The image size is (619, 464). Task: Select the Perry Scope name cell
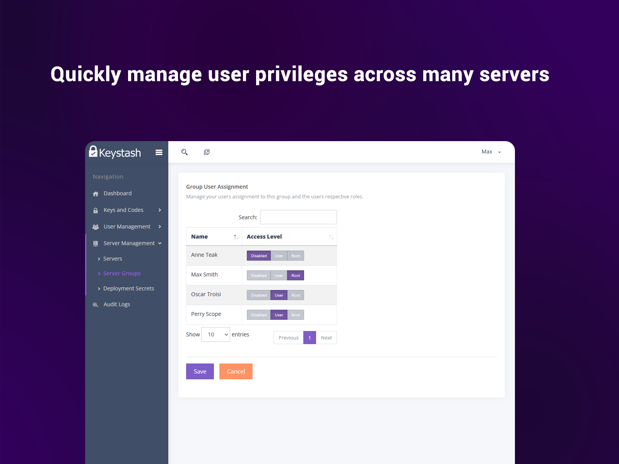(x=214, y=315)
